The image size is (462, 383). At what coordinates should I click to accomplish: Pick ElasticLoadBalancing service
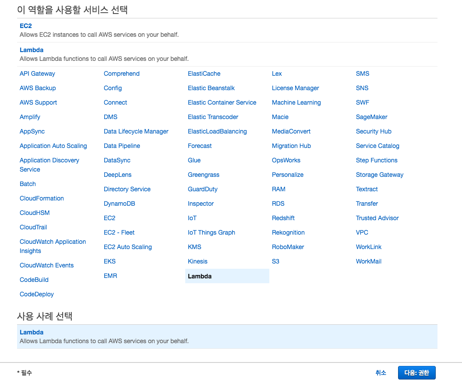pos(218,131)
